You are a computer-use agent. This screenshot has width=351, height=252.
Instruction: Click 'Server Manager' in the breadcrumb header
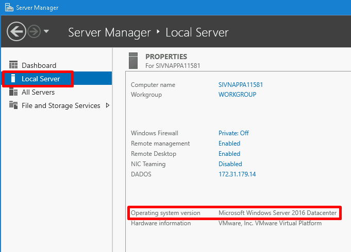coord(109,32)
